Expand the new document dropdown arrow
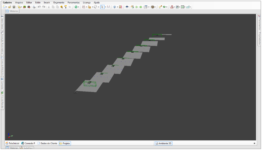This screenshot has height=150, width=262. pos(7,7)
